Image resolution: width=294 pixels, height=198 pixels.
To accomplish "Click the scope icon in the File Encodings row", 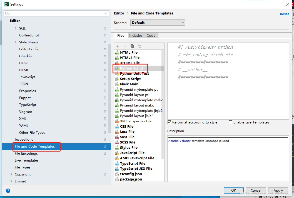I will pos(105,153).
